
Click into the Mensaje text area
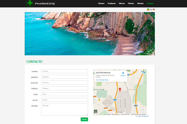click(x=65, y=110)
